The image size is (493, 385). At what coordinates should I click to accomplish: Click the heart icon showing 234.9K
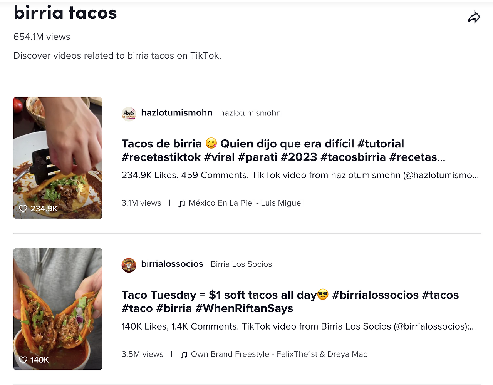23,209
